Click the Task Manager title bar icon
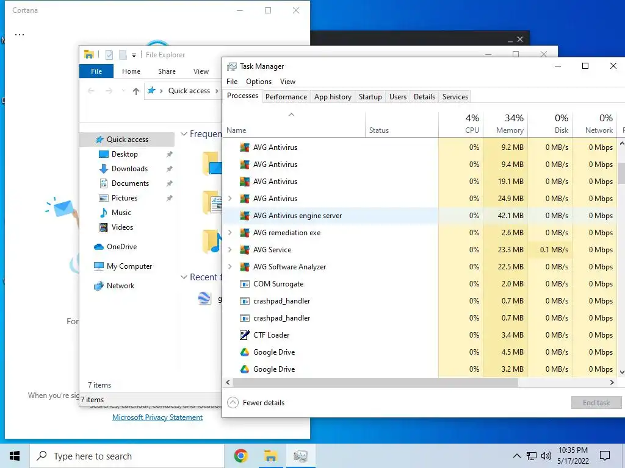The image size is (625, 468). coord(231,66)
